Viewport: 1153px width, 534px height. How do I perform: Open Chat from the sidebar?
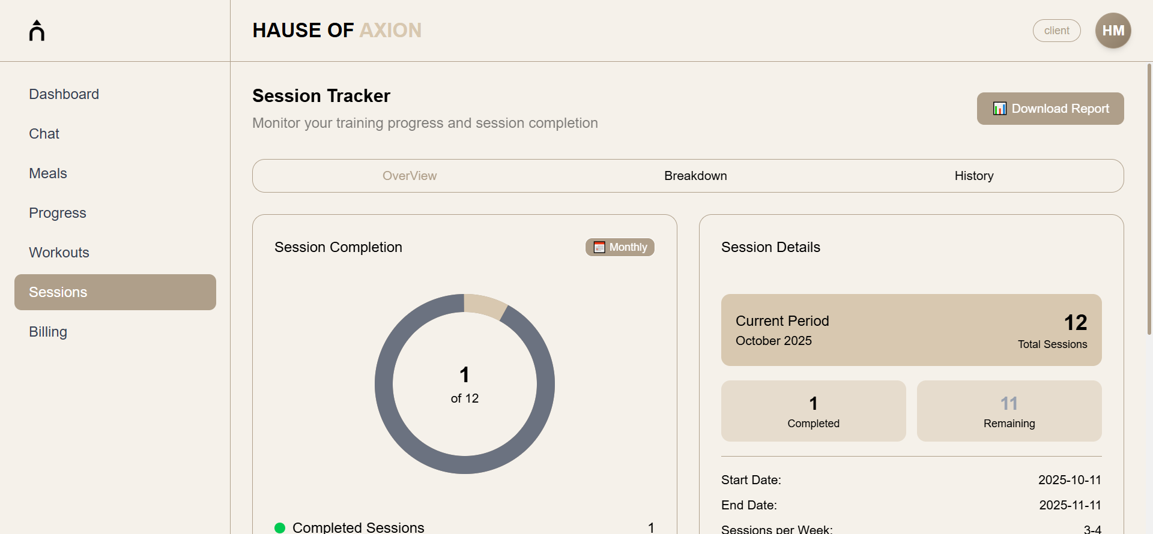(44, 134)
